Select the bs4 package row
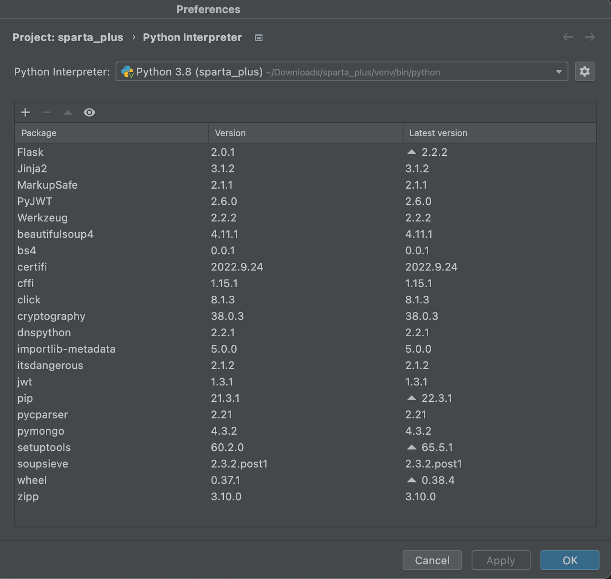This screenshot has height=579, width=611. pos(305,250)
